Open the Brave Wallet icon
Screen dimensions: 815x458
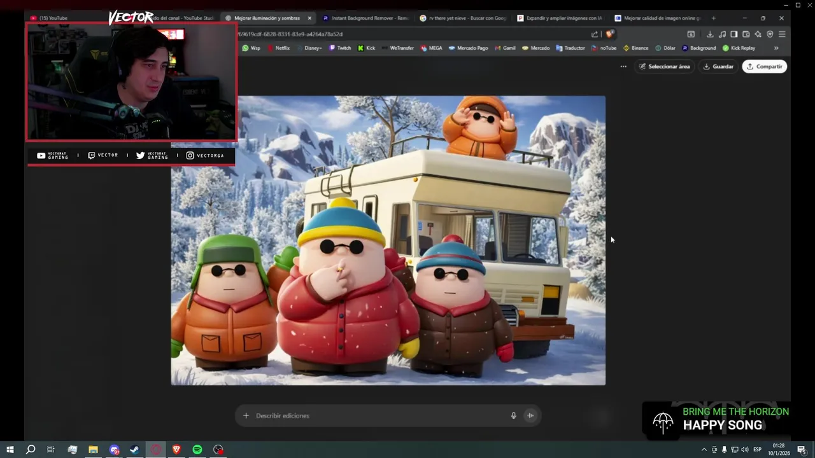pos(746,34)
